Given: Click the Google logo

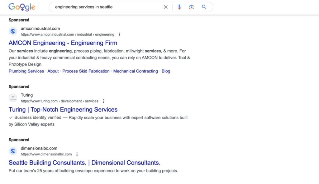Looking at the screenshot, I should [x=22, y=7].
